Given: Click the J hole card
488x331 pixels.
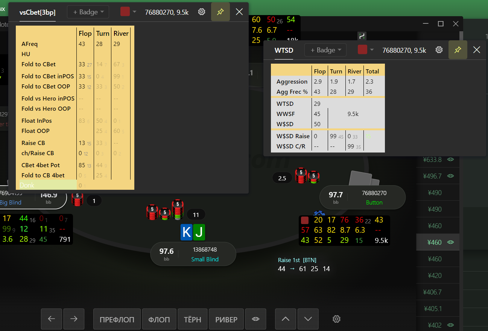Looking at the screenshot, I should pyautogui.click(x=199, y=232).
